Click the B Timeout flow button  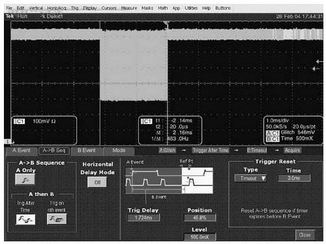tap(257, 150)
